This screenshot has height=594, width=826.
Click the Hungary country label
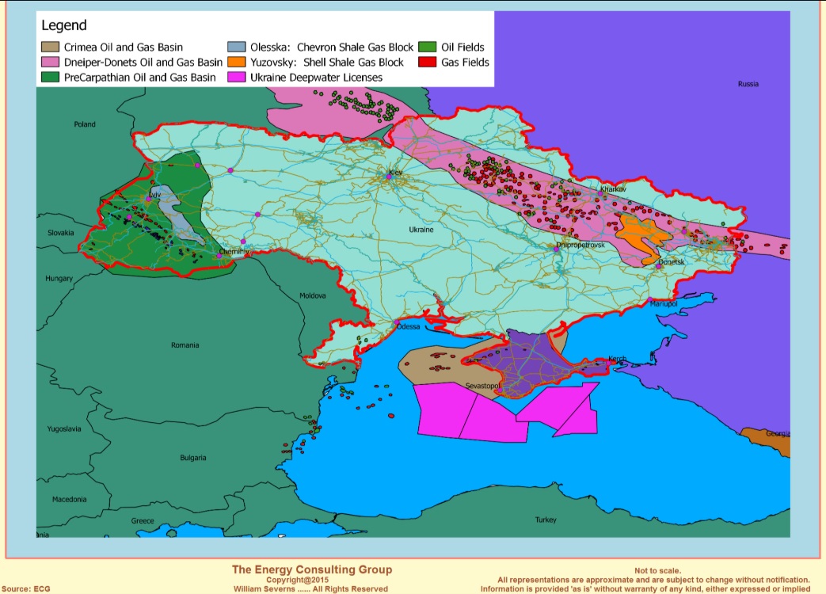(59, 278)
